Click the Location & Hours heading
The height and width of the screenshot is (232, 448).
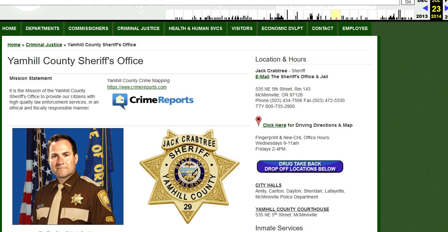281,59
